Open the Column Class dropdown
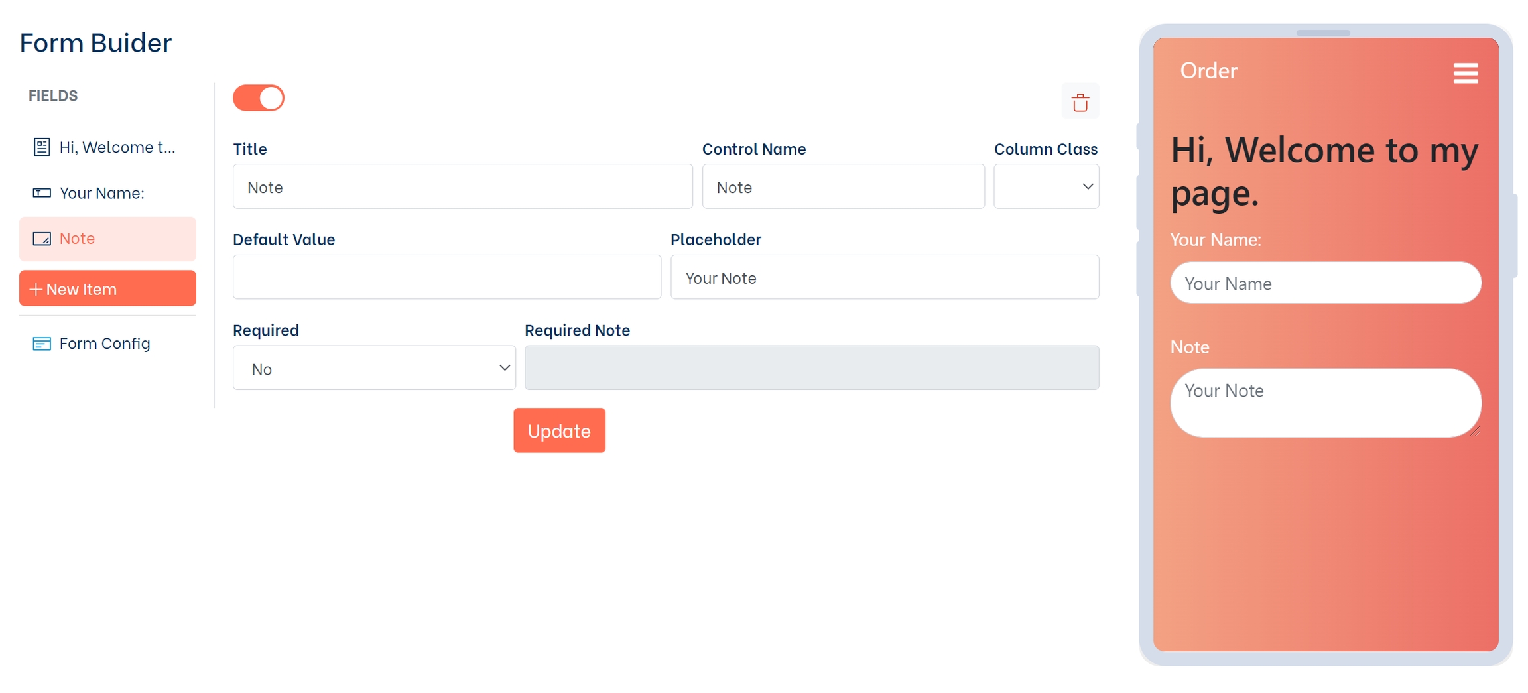 coord(1046,187)
